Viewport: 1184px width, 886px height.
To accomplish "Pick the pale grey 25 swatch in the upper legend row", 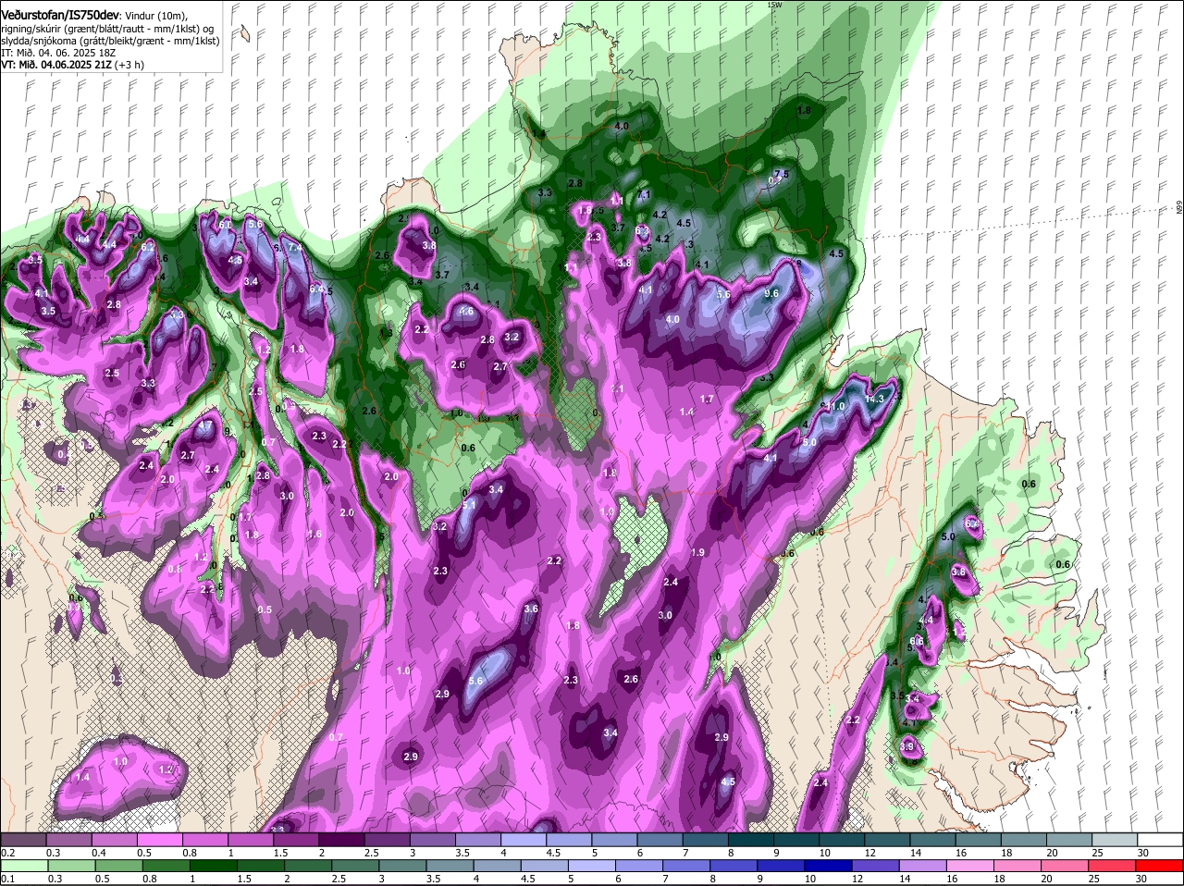I will pos(1116,840).
